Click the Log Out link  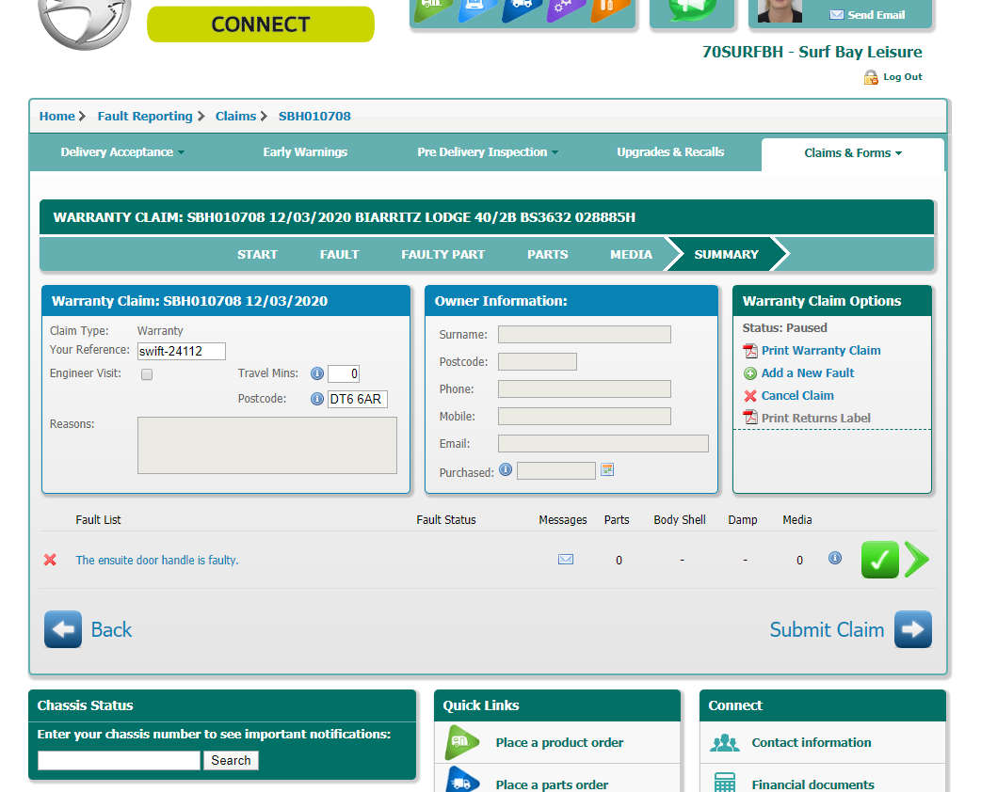point(902,77)
